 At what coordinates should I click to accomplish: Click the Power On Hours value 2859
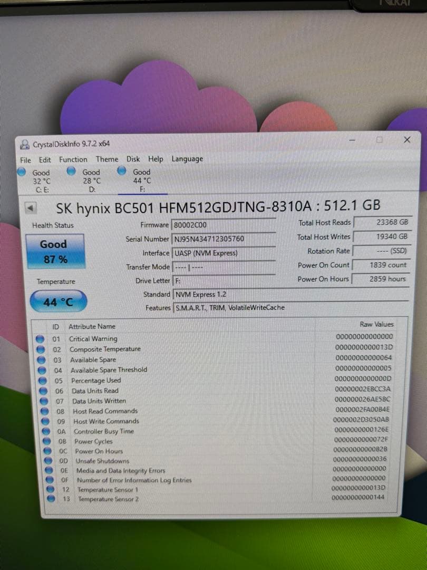(381, 279)
